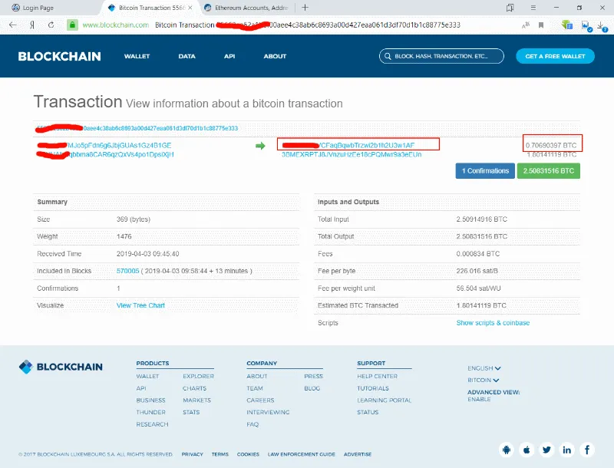The height and width of the screenshot is (468, 614).
Task: Open the browser hamburger menu
Action: tap(533, 8)
